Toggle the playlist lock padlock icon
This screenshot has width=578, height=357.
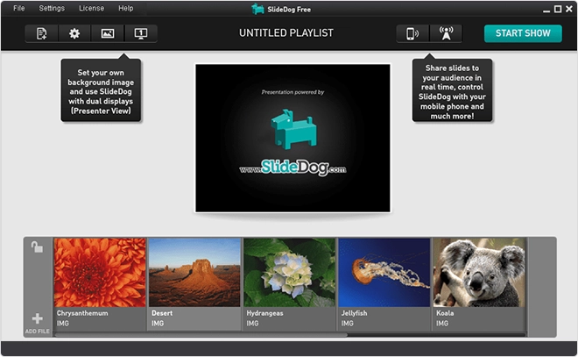point(37,246)
